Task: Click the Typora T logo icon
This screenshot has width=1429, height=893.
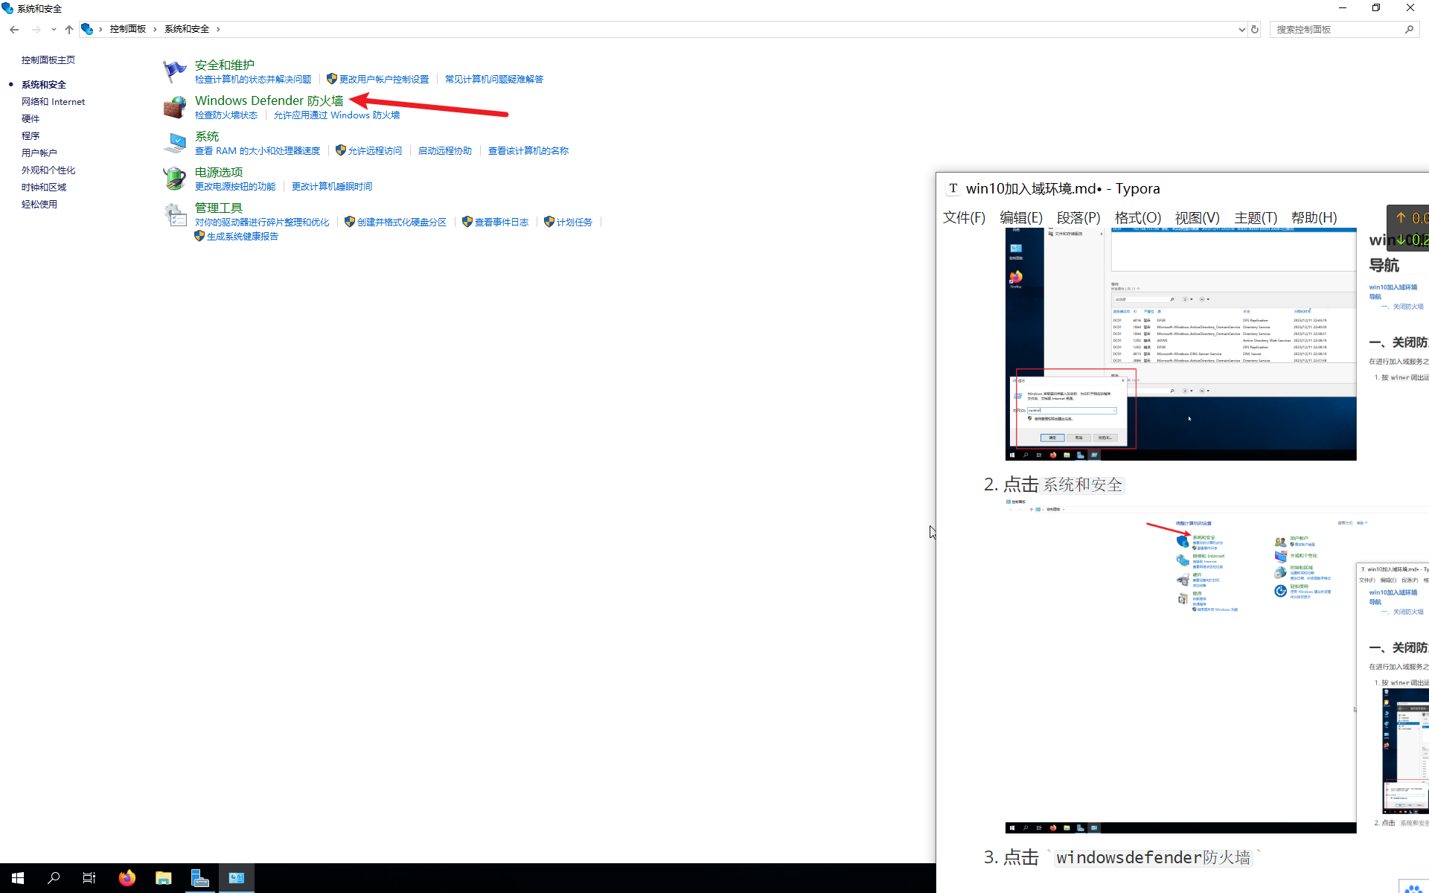Action: pos(953,188)
